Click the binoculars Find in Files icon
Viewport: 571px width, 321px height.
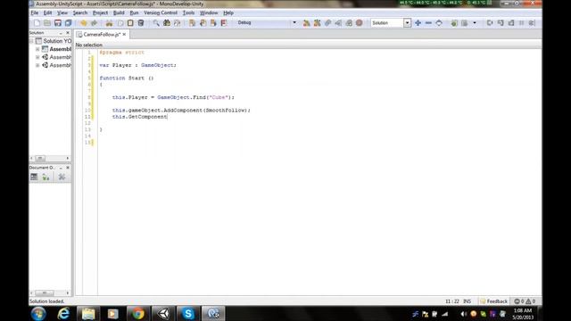(x=167, y=23)
